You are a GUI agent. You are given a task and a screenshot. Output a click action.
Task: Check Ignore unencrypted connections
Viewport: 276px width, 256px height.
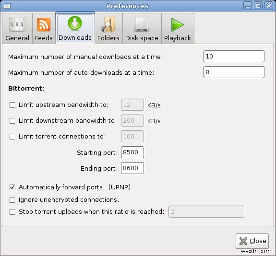(12, 200)
